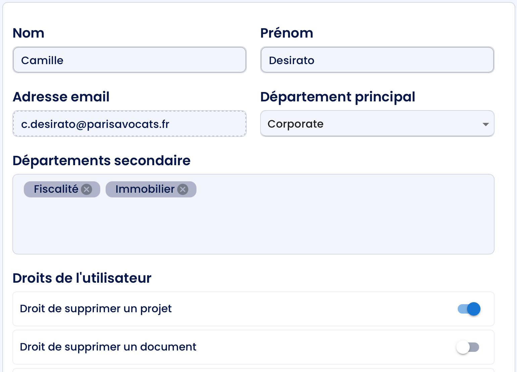This screenshot has height=372, width=517.
Task: Select the Immobilier chip label
Action: (x=145, y=189)
